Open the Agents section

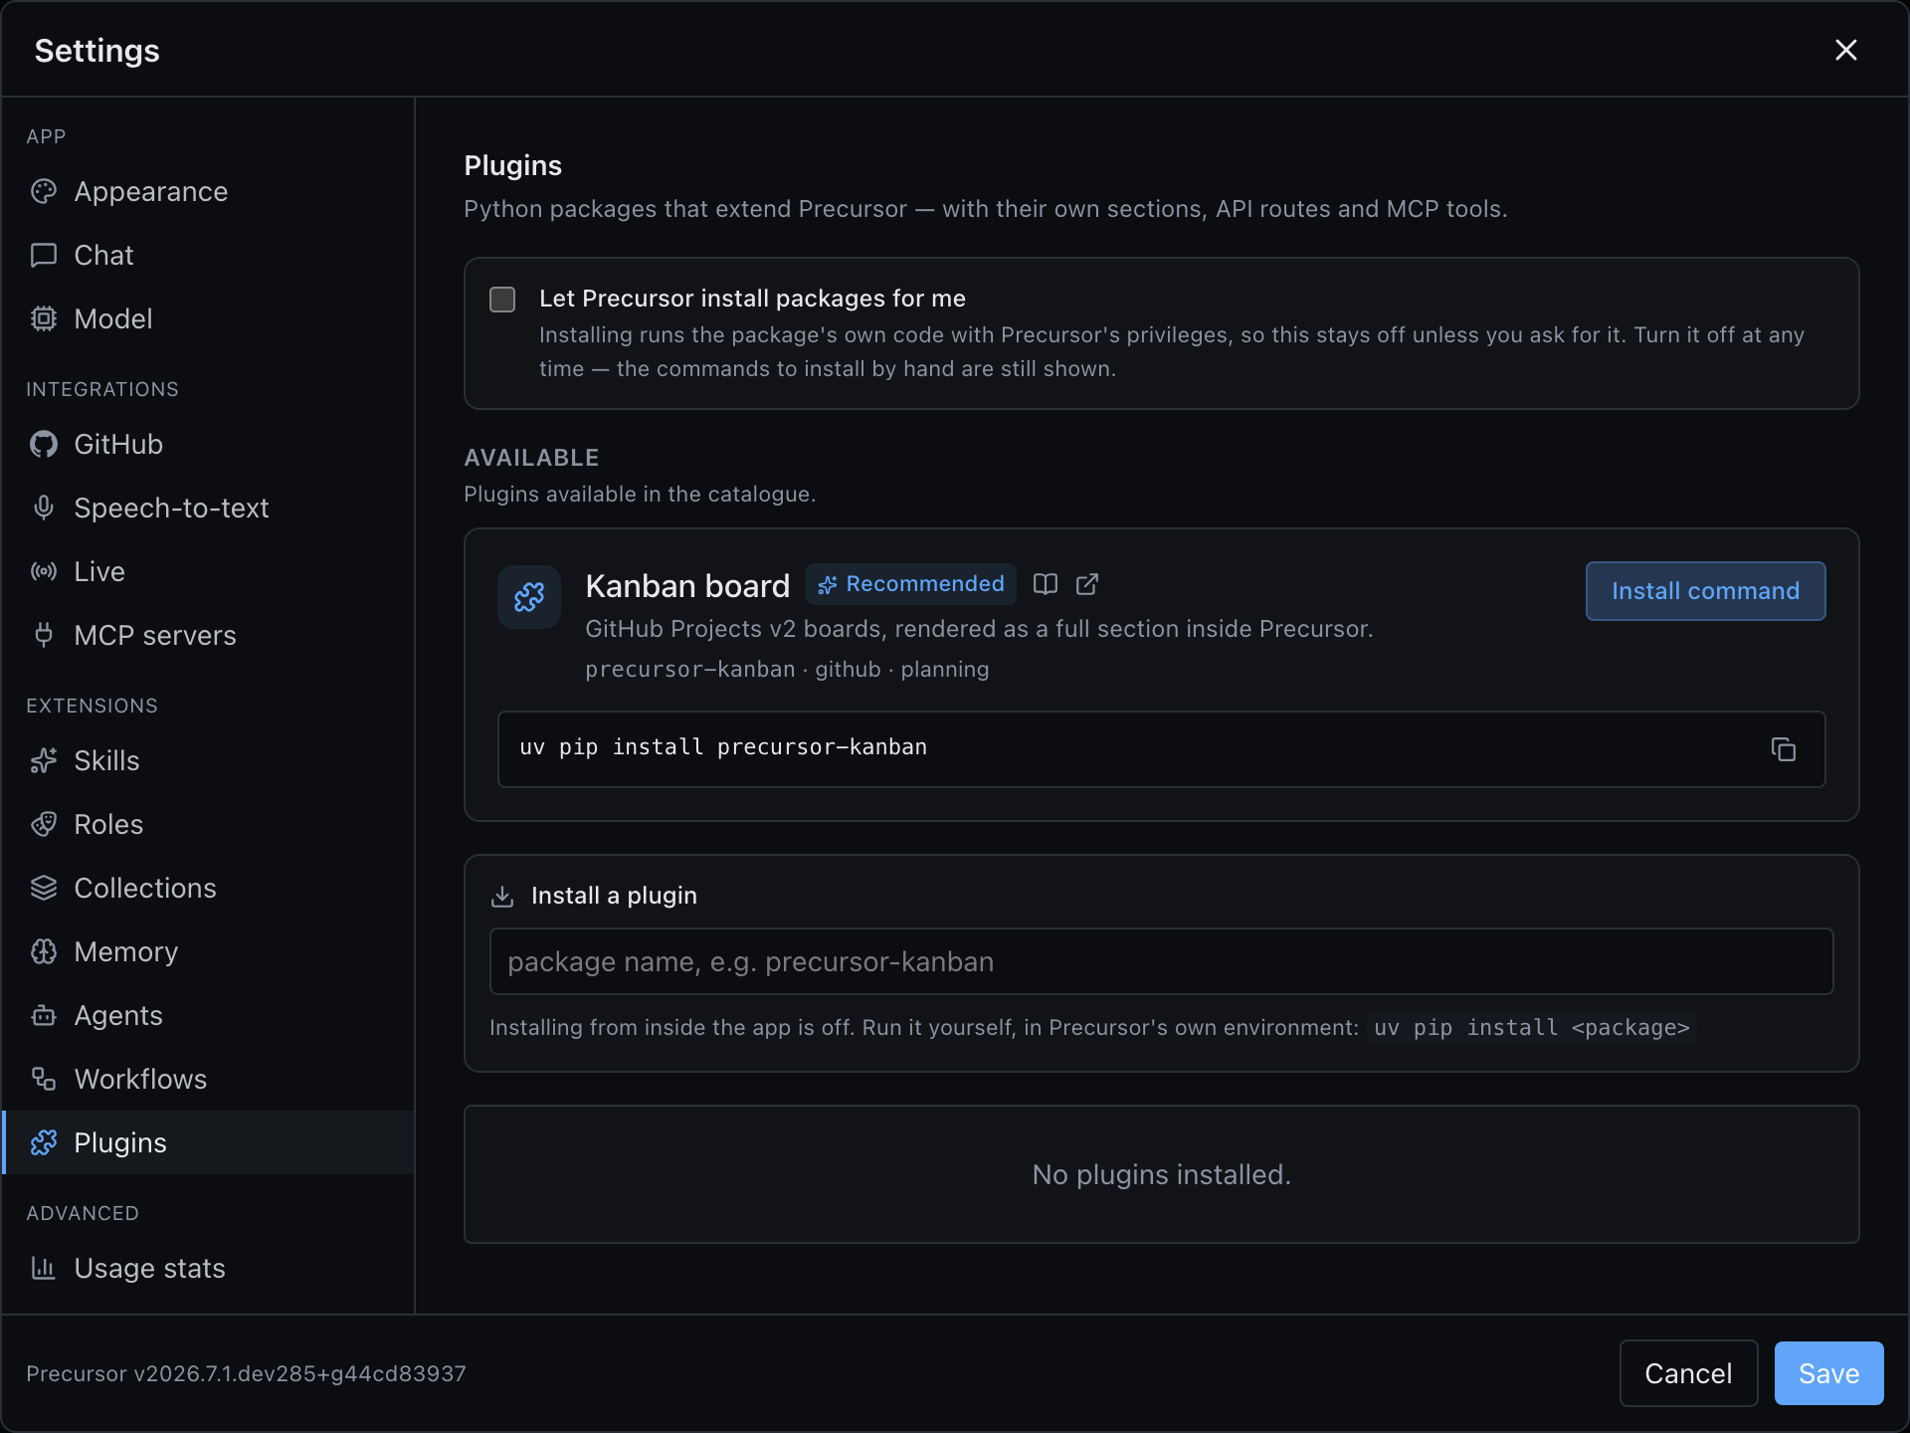(208, 1015)
